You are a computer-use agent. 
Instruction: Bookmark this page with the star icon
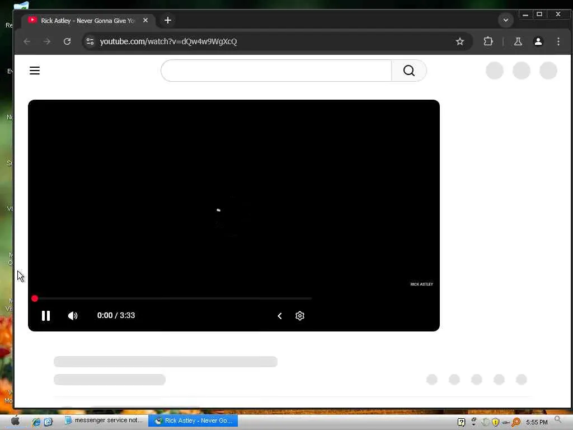pos(460,41)
